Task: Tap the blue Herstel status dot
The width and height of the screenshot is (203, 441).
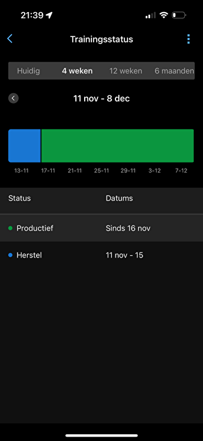Action: click(x=10, y=255)
